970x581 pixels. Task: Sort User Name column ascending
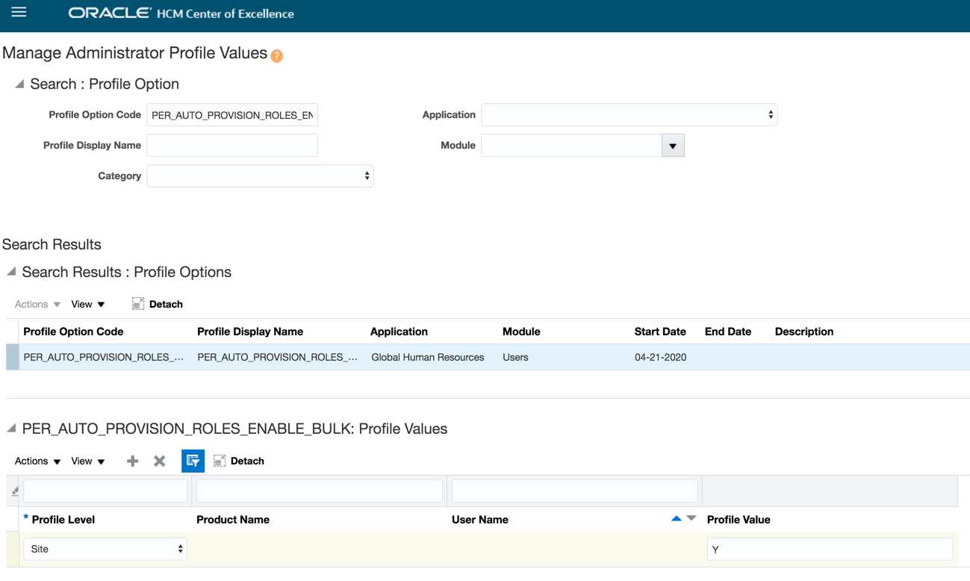point(676,518)
